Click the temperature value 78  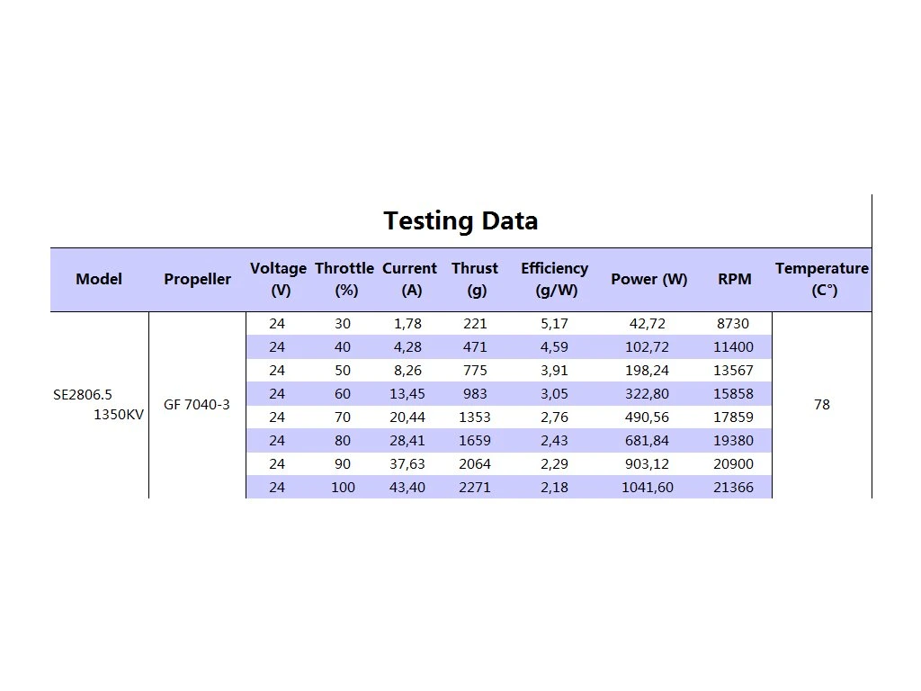822,404
